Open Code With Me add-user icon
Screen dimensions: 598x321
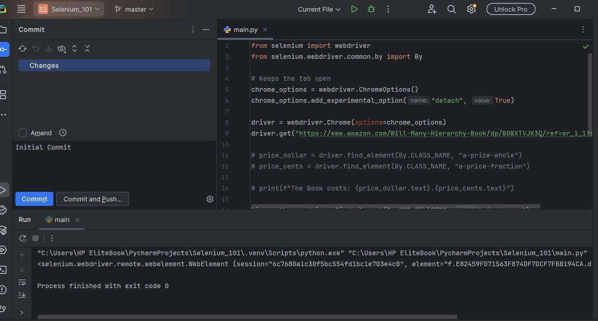[432, 9]
